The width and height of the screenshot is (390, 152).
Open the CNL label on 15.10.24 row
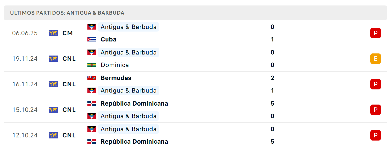pyautogui.click(x=69, y=110)
